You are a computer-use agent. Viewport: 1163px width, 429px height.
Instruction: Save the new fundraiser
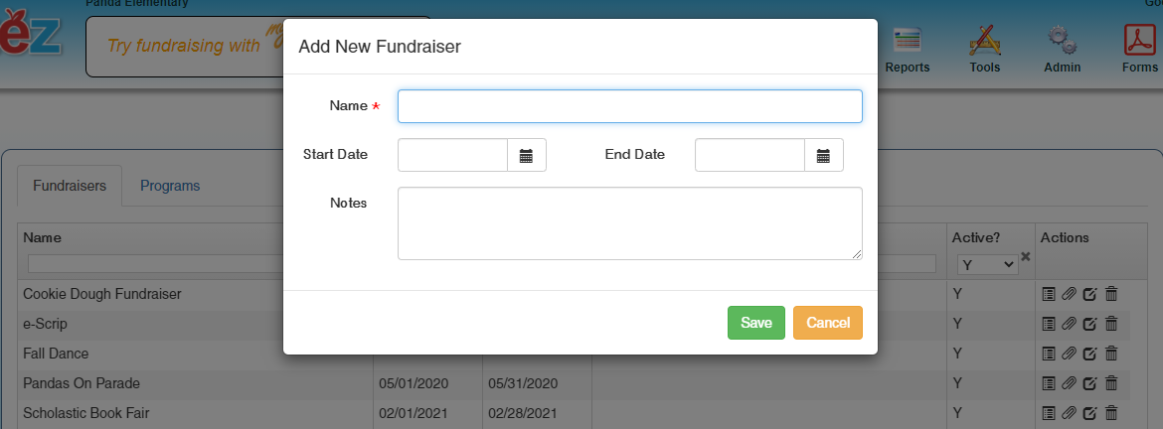click(x=755, y=323)
